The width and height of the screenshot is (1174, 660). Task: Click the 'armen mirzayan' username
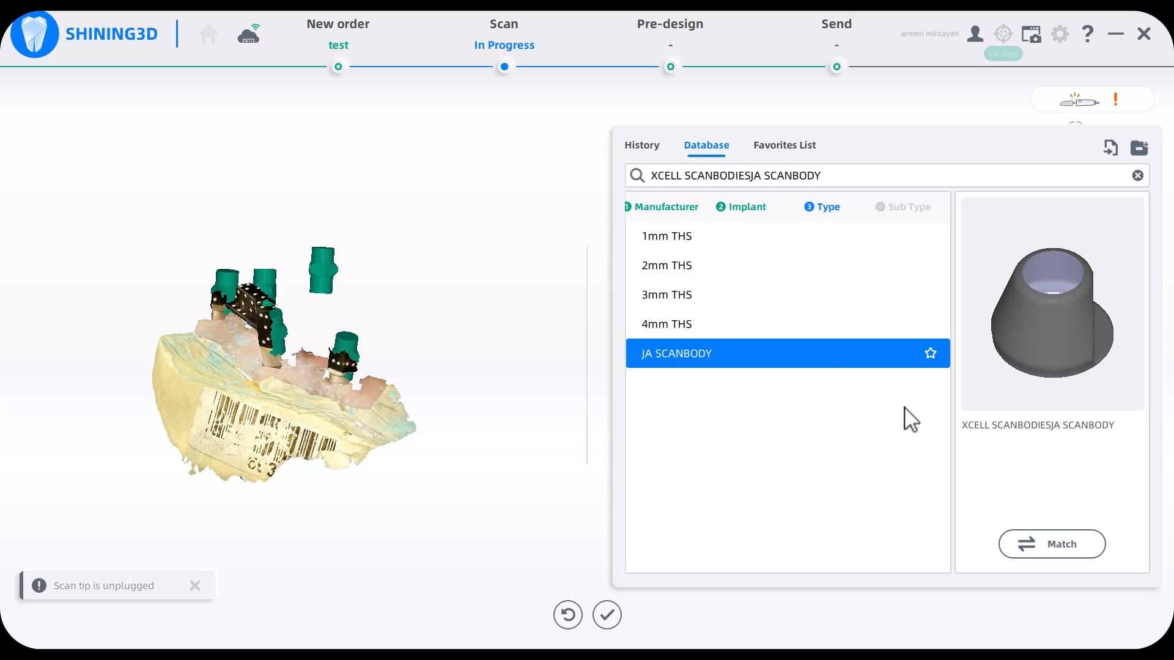(x=929, y=34)
